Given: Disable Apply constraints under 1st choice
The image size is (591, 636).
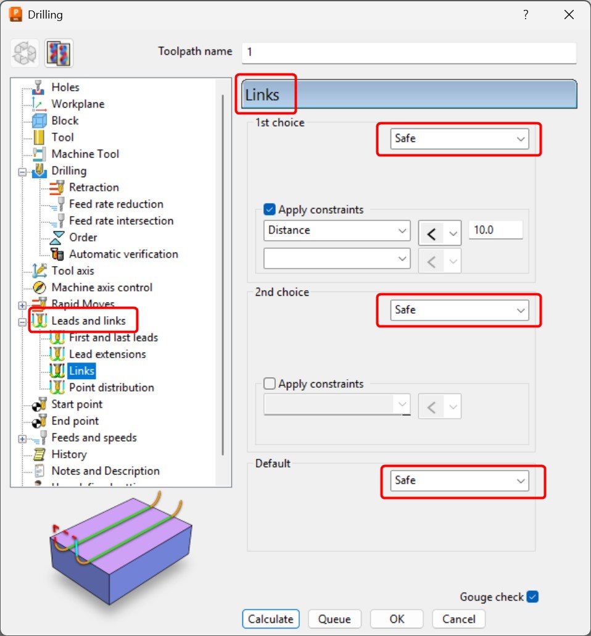Looking at the screenshot, I should (269, 209).
